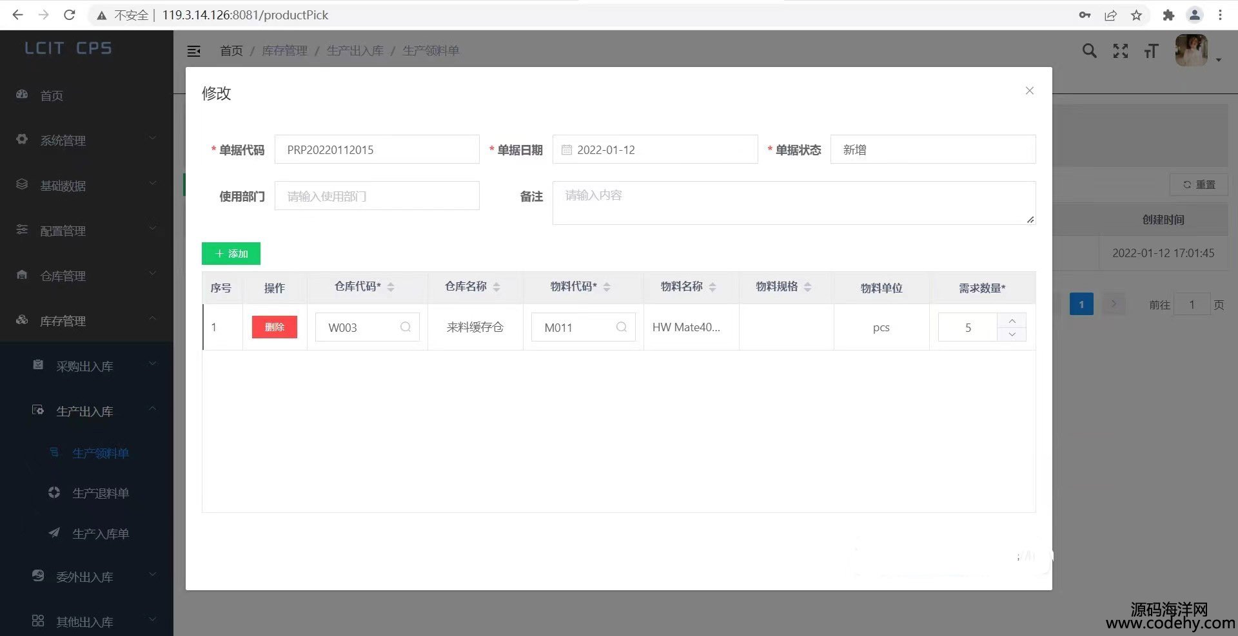Click the 物料代码 M011 input

tap(584, 327)
